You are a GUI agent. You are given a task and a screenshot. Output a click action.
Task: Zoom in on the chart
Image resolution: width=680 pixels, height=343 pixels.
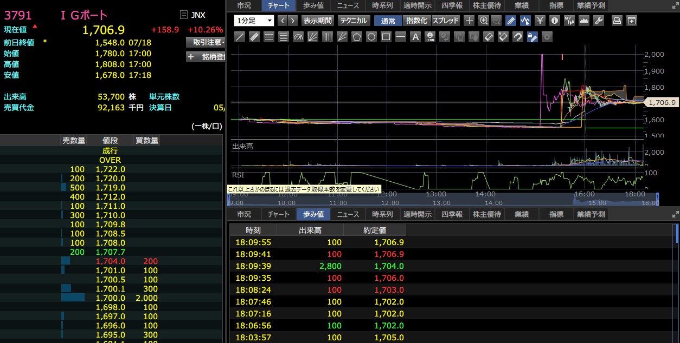click(484, 21)
